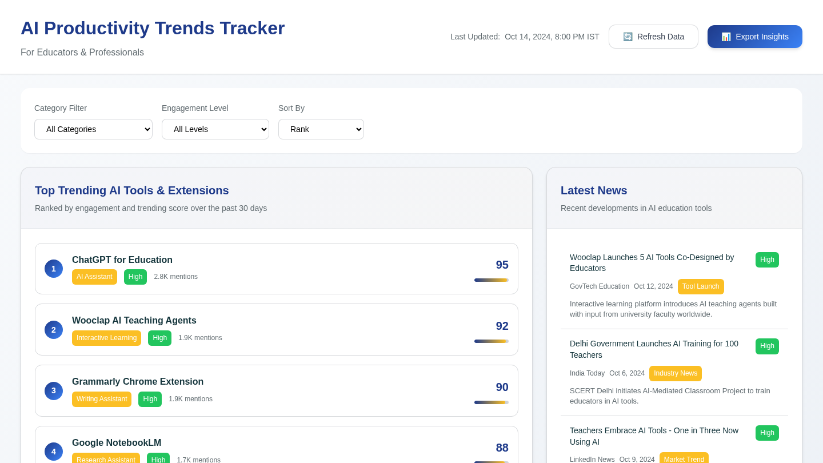
Task: Click rank 2 badge for Wooclap
Action: (x=54, y=330)
